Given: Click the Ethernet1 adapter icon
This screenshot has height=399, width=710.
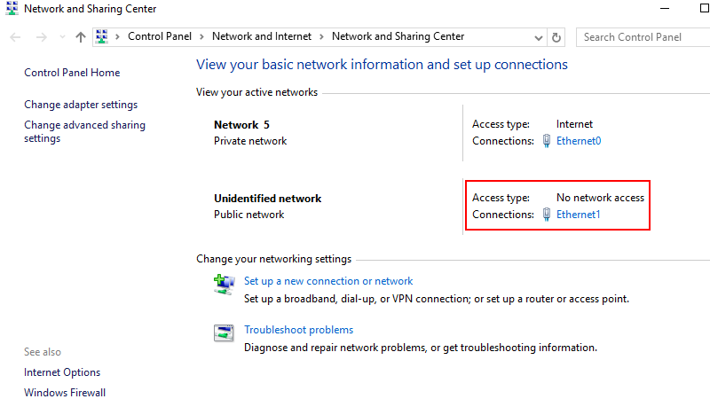Looking at the screenshot, I should point(547,215).
